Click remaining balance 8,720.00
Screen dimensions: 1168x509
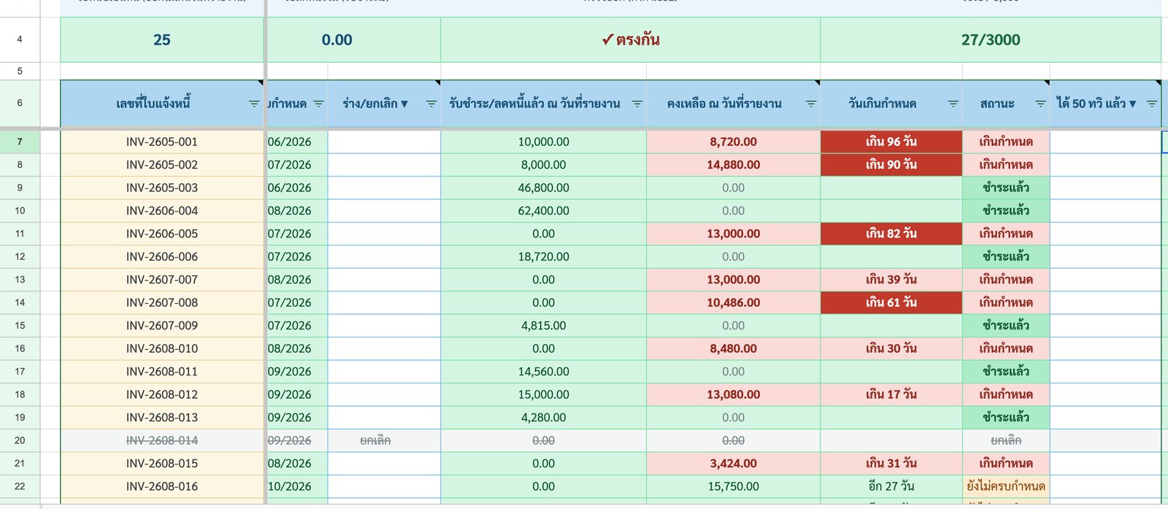coord(734,142)
